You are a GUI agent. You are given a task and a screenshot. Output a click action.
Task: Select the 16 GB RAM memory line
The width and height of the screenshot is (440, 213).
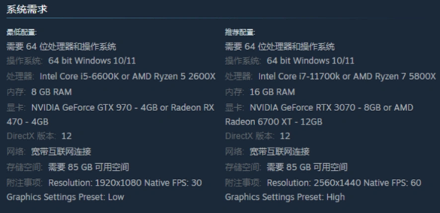click(272, 92)
